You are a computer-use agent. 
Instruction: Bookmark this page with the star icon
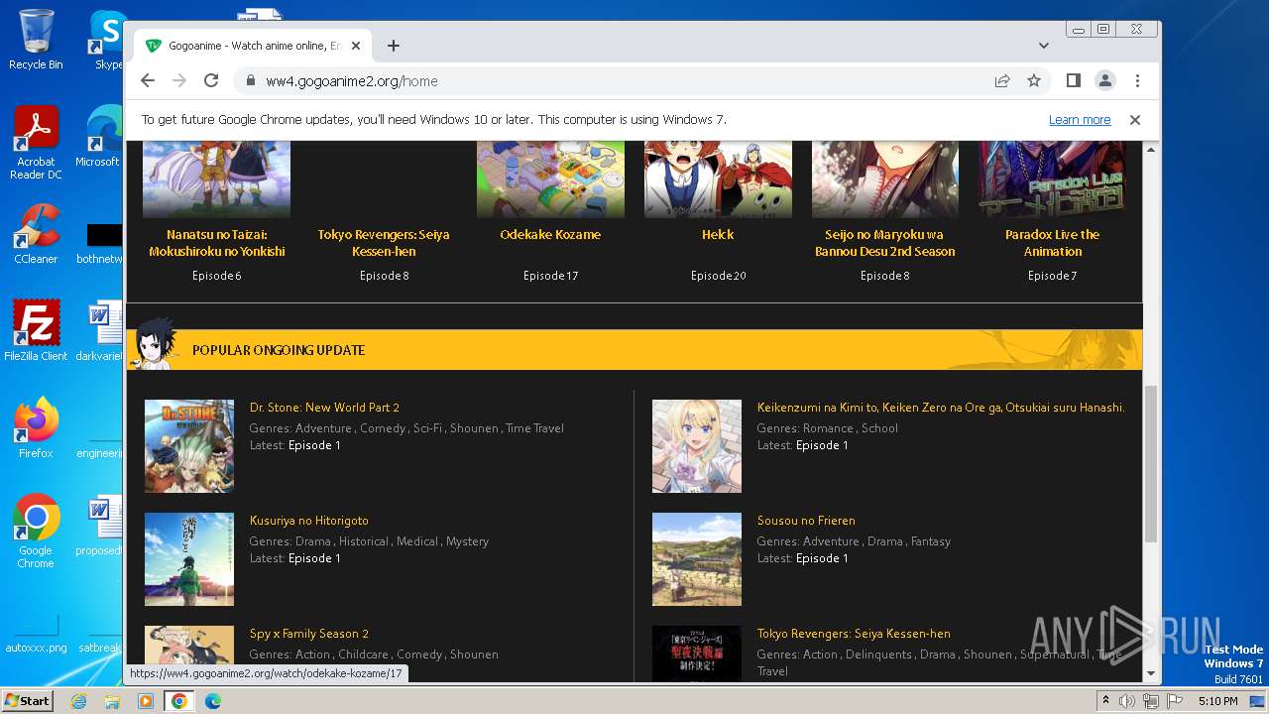coord(1034,80)
